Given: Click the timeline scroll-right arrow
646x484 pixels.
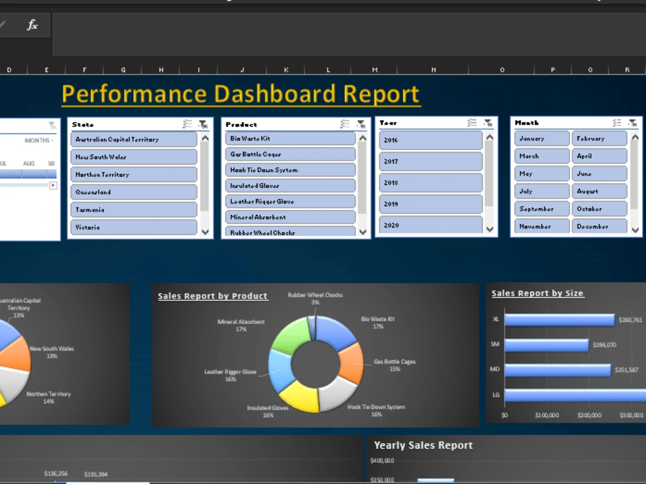Looking at the screenshot, I should point(53,186).
